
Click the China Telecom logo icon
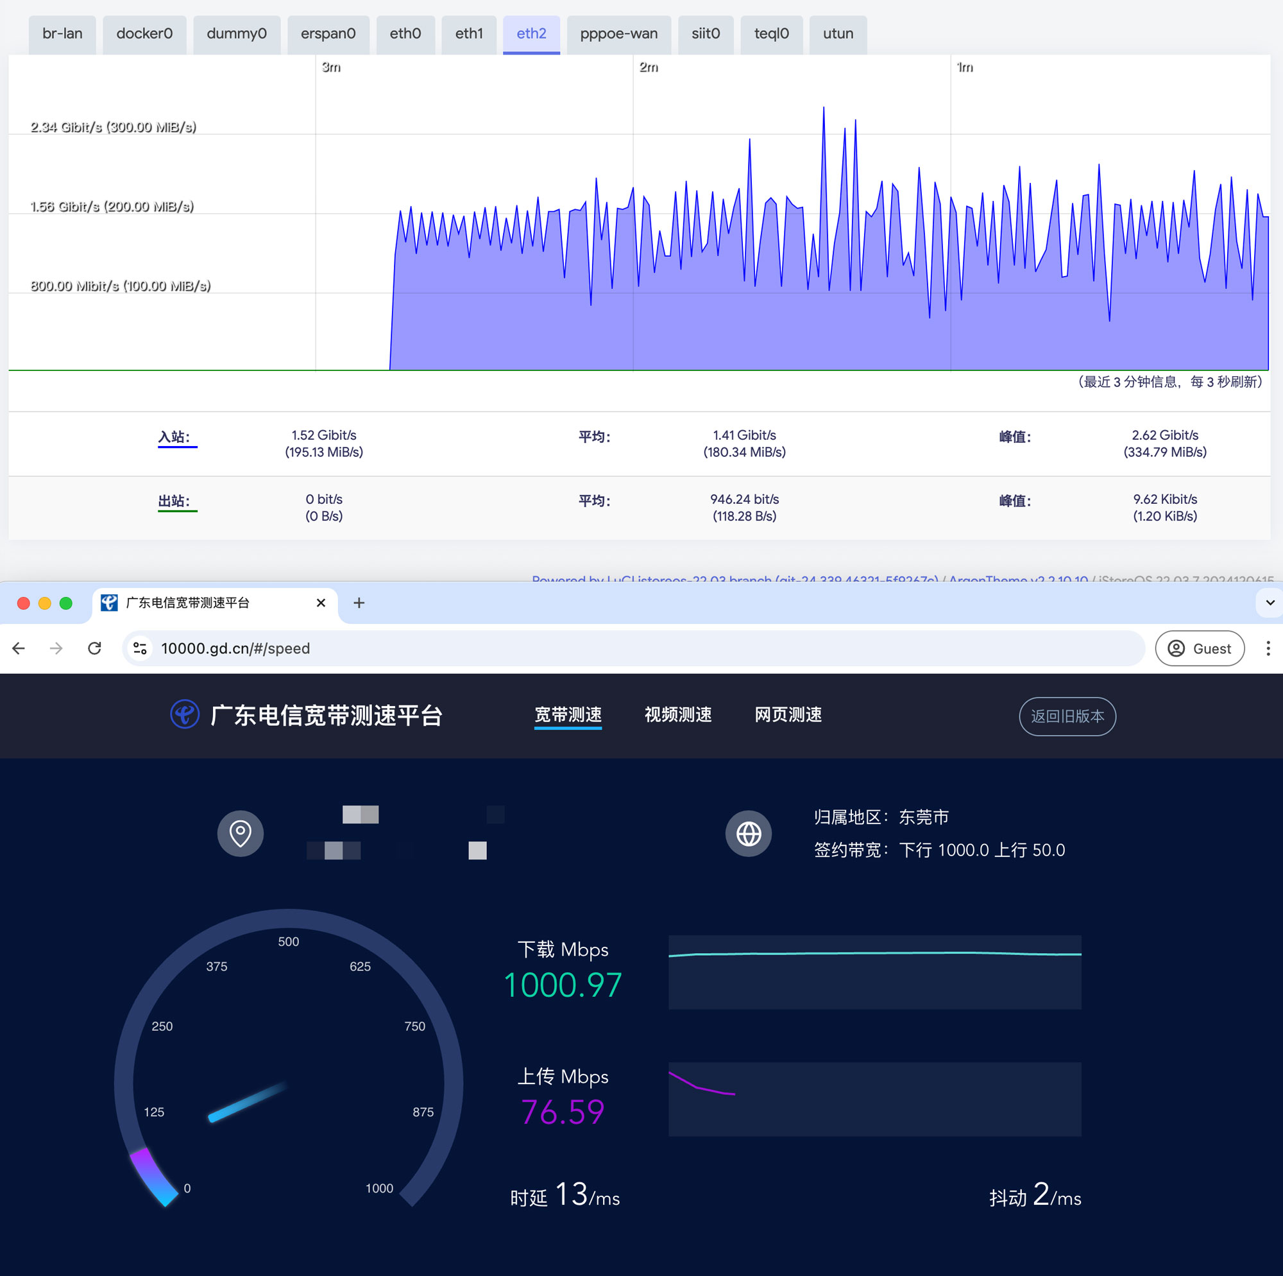185,714
